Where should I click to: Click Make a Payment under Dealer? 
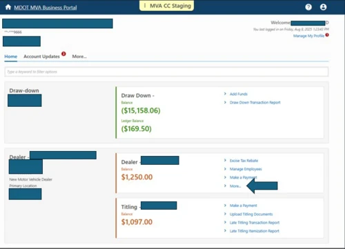coord(243,177)
